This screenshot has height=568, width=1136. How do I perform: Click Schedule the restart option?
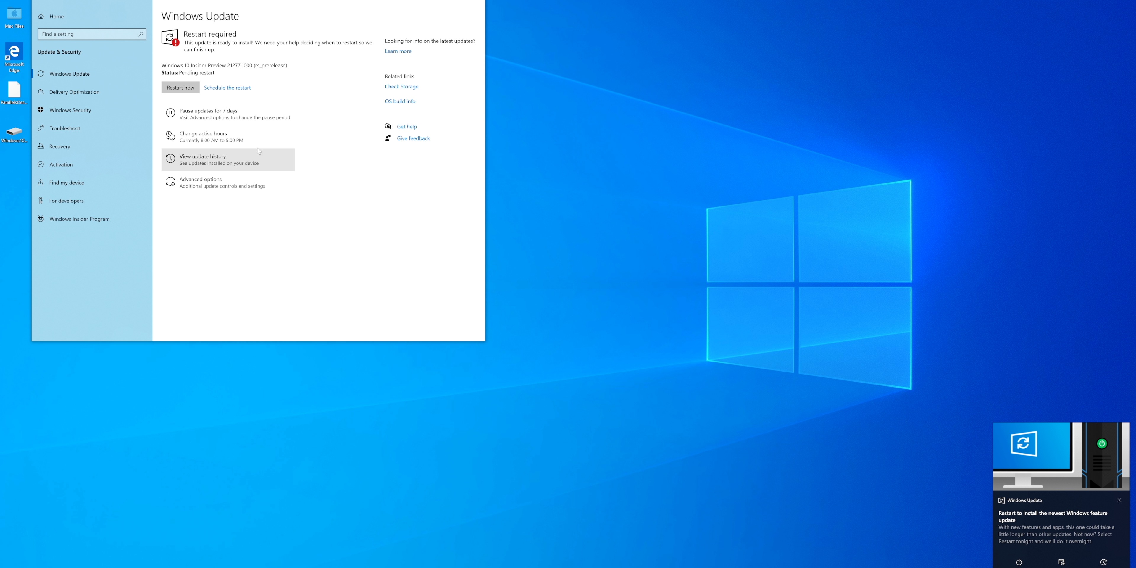tap(227, 87)
